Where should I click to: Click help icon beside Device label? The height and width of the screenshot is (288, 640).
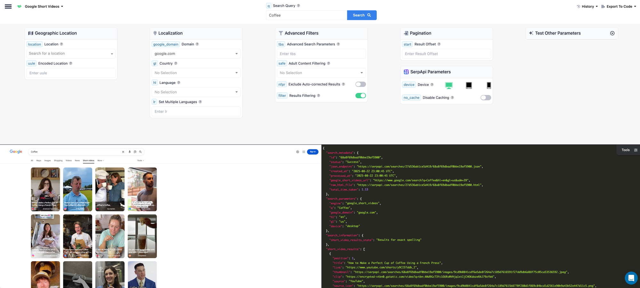click(x=432, y=84)
